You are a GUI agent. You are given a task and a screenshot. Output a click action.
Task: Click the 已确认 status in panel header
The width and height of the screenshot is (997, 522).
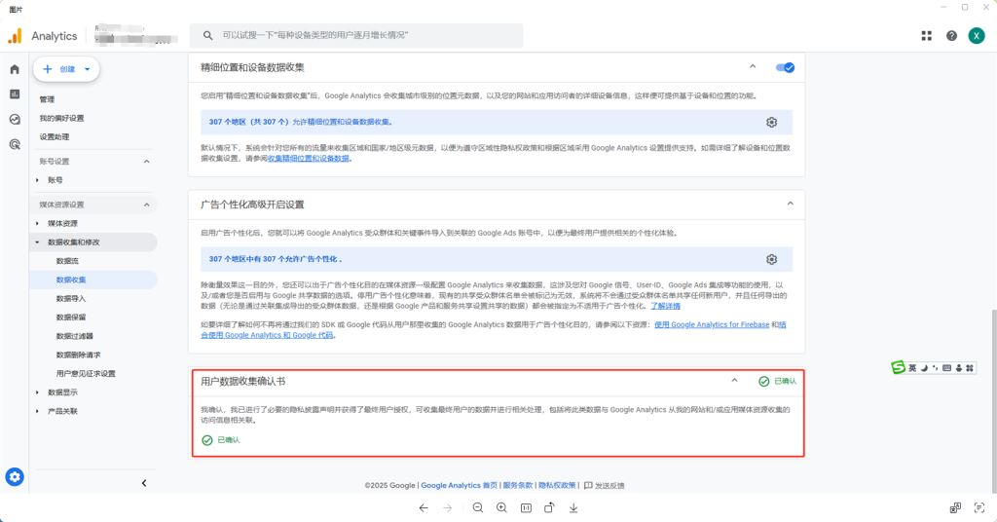pyautogui.click(x=777, y=382)
